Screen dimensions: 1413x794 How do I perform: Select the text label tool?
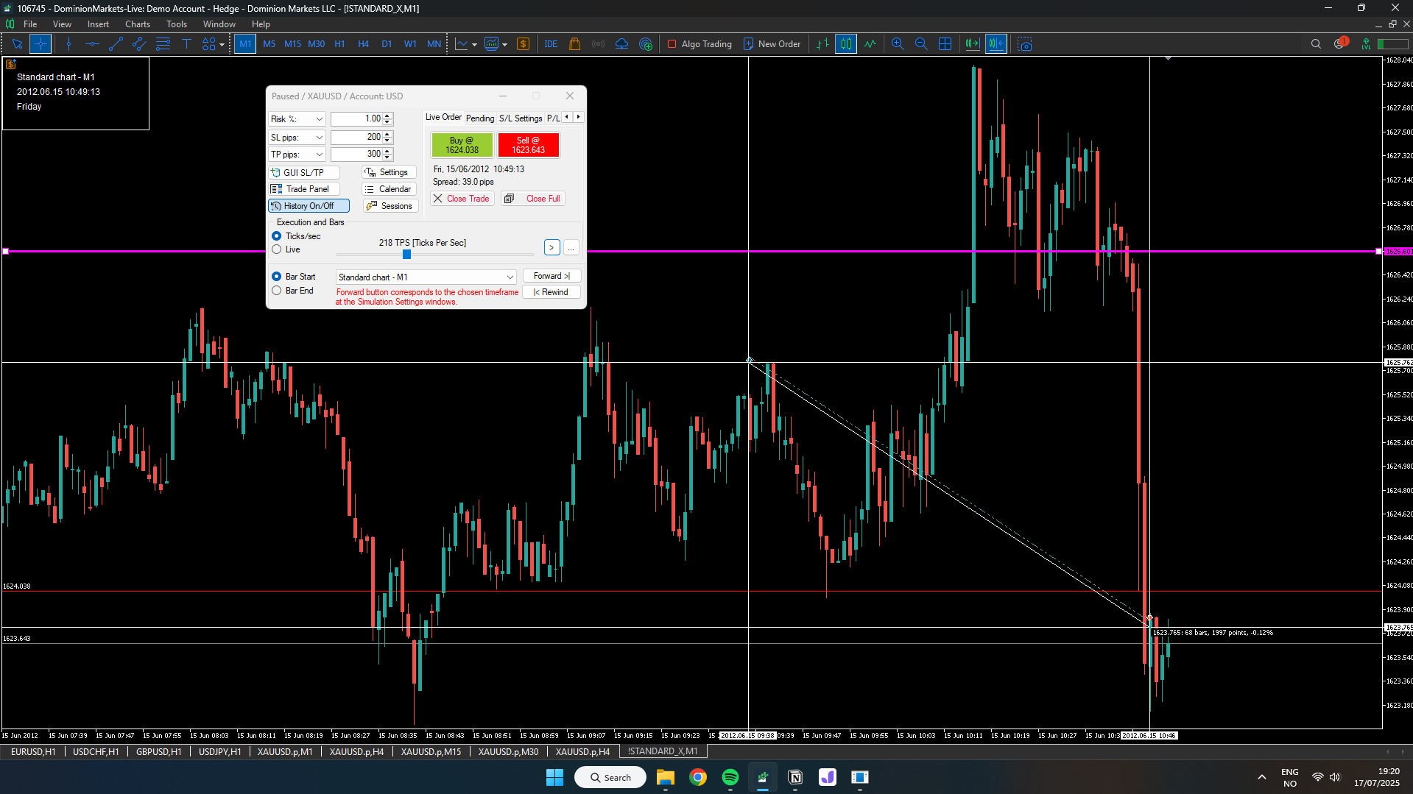pos(186,44)
